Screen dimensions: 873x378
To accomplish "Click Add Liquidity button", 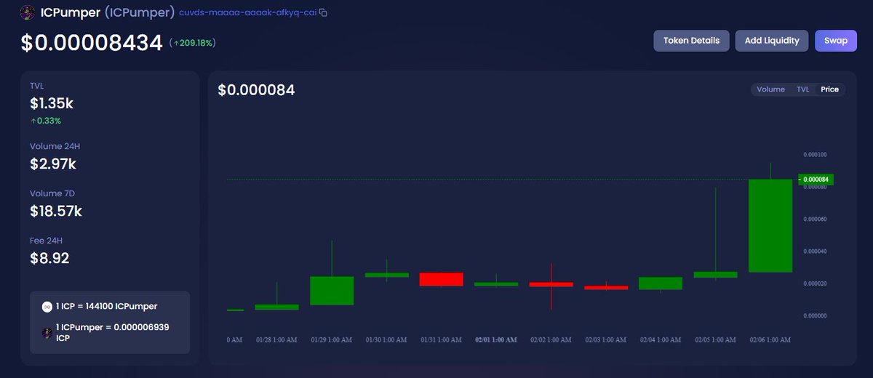I will click(772, 41).
